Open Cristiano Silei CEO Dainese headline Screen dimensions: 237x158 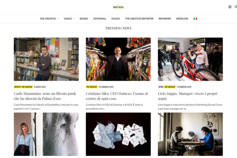pyautogui.click(x=117, y=96)
